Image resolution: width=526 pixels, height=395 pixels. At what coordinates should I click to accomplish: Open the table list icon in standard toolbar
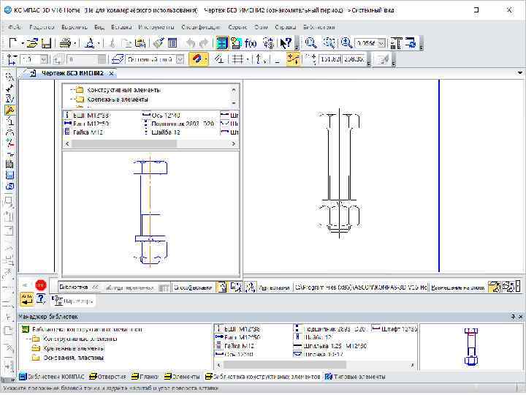click(x=172, y=43)
